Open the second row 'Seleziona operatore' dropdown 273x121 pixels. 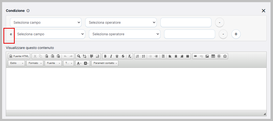tap(125, 34)
